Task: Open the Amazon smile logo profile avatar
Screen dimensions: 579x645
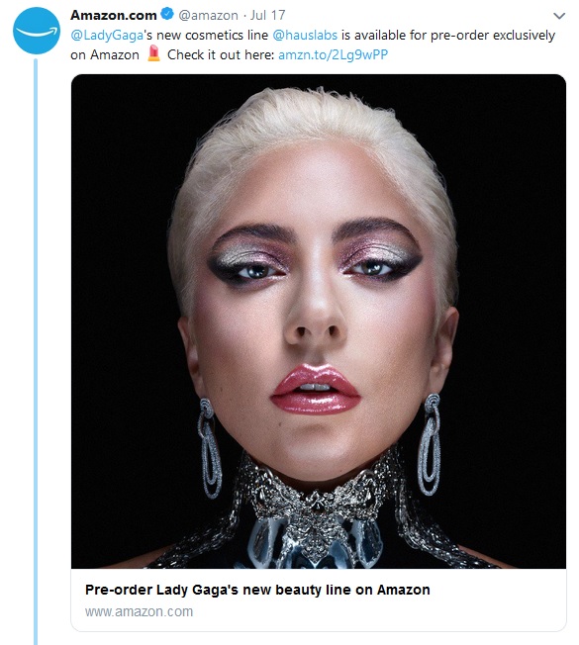Action: 37,31
